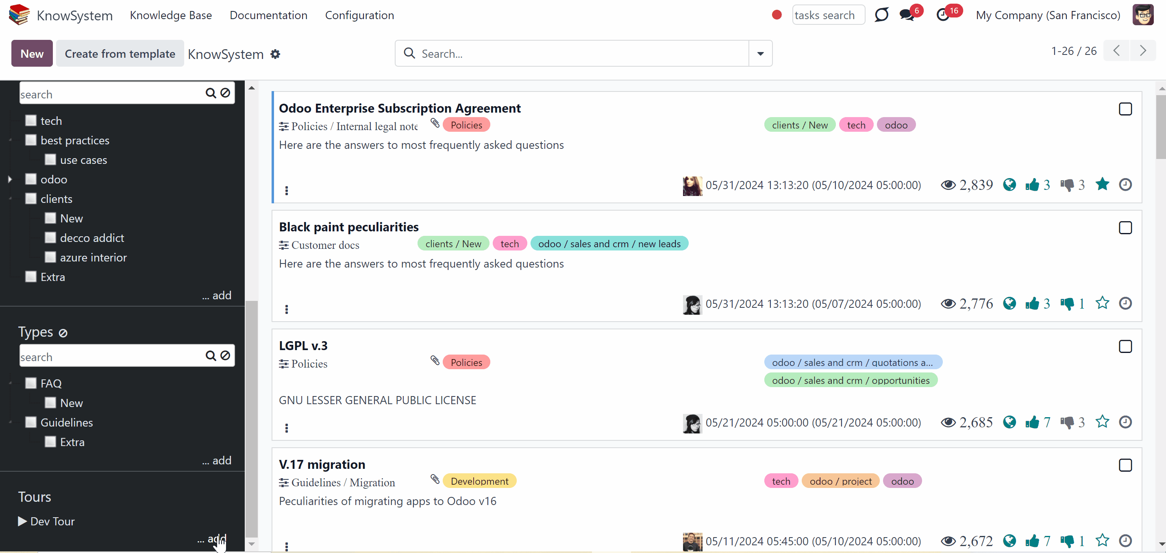1166x553 pixels.
Task: Unfavorite the Odoo Enterprise Subscription Agreement star
Action: (x=1102, y=184)
